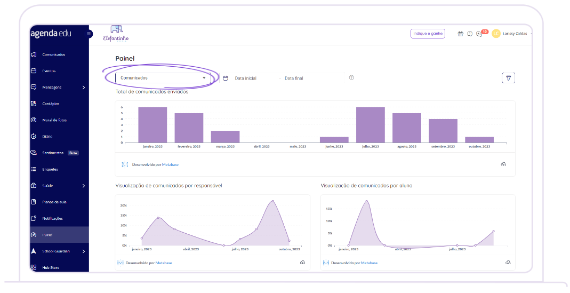Open the Comunicados panel dropdown
This screenshot has height=293, width=570.
coord(163,78)
